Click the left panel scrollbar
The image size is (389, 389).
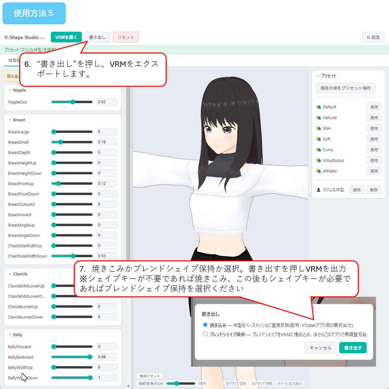pos(128,174)
